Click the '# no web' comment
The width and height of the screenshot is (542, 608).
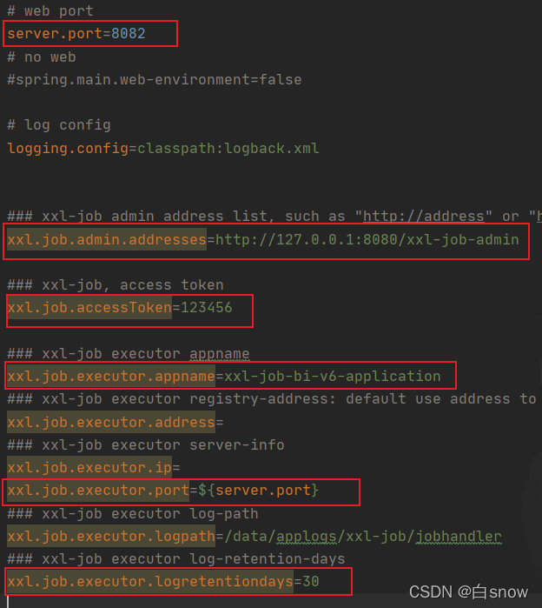(x=42, y=57)
